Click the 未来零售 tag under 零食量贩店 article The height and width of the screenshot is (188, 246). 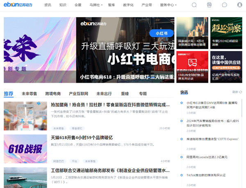click(59, 128)
